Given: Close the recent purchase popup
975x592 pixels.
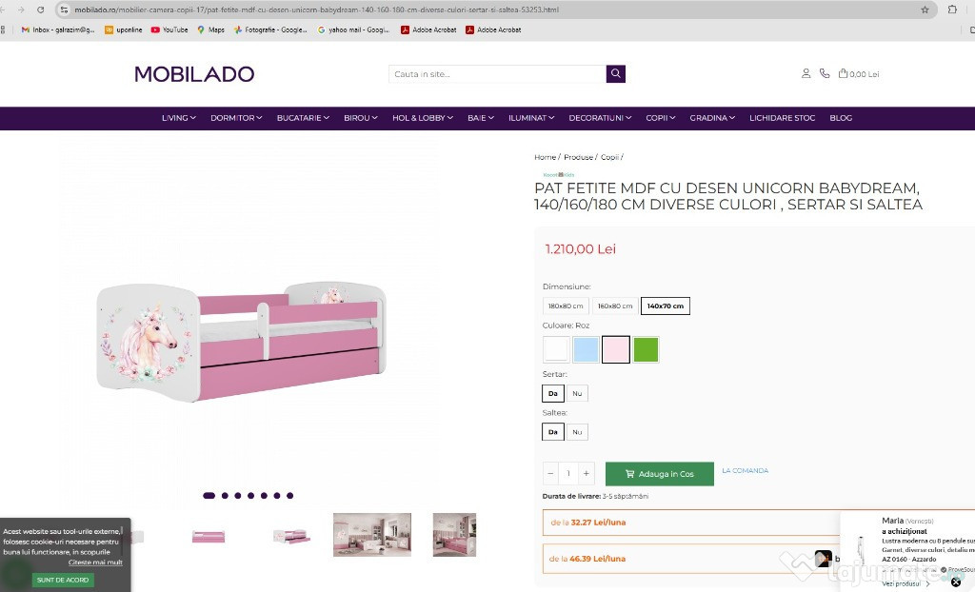Looking at the screenshot, I should coord(955,582).
